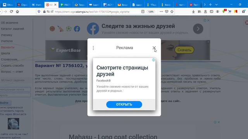This screenshot has height=139, width=248.
Task: Bookmark this page with star icon
Action: (172, 12)
